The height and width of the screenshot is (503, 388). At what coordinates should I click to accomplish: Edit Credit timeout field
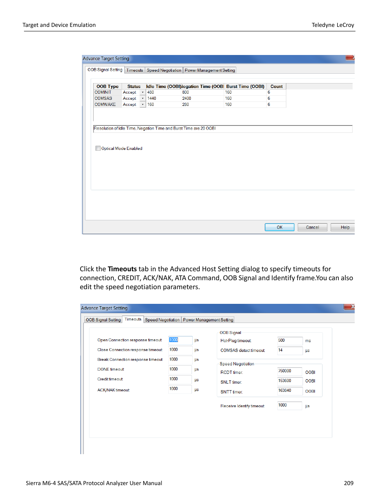point(180,379)
